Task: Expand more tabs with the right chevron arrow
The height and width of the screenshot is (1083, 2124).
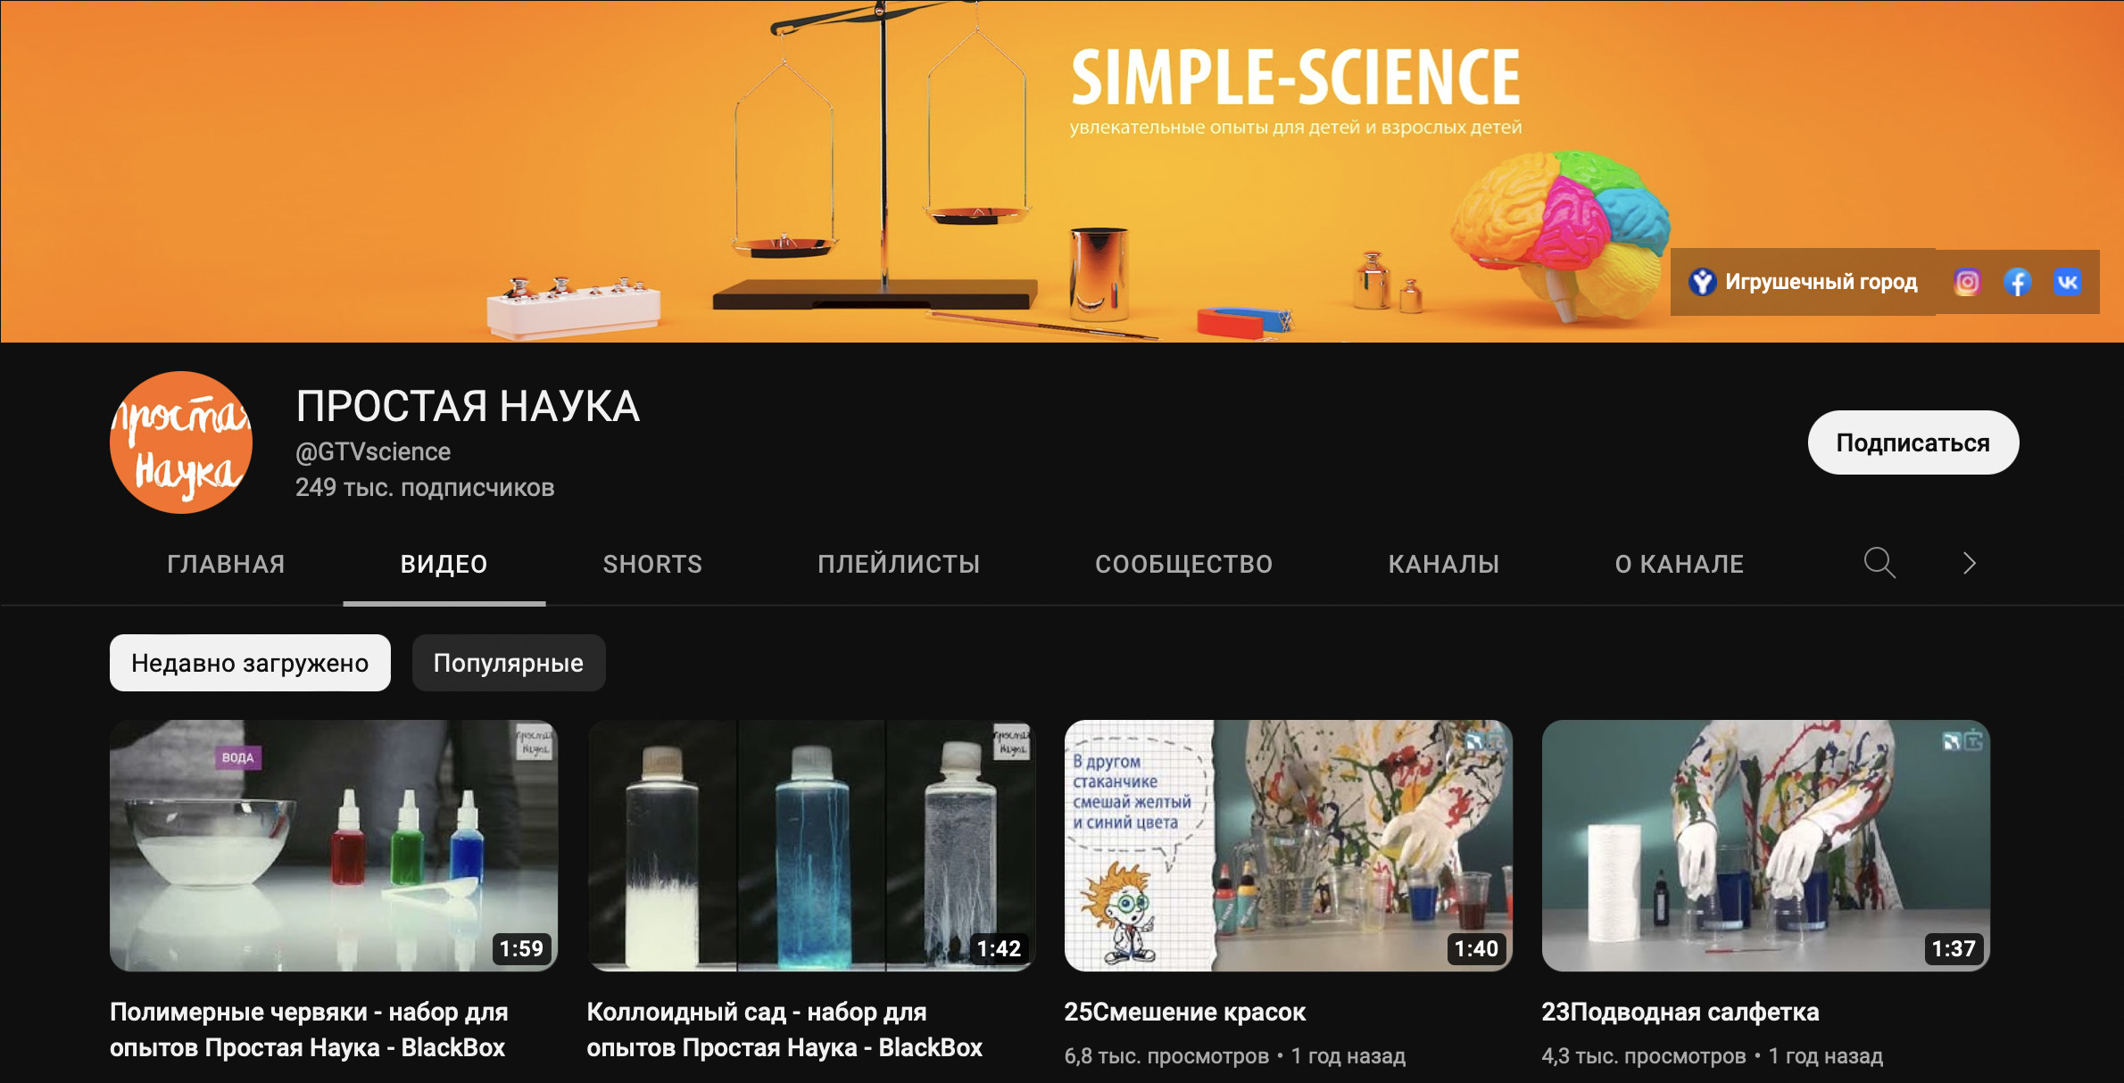Action: pyautogui.click(x=1970, y=563)
